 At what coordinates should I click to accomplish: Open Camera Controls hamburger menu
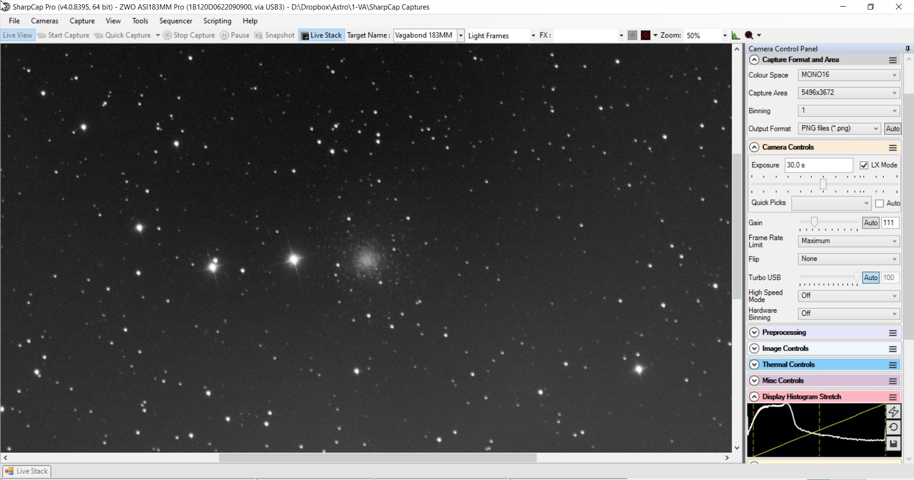pyautogui.click(x=893, y=148)
